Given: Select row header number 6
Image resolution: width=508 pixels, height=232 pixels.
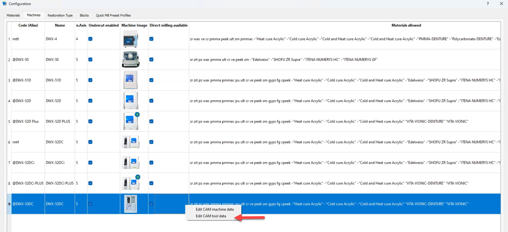Looking at the screenshot, I should 9,142.
